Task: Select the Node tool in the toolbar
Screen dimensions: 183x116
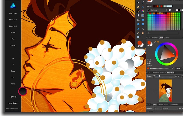Action: (143, 2)
